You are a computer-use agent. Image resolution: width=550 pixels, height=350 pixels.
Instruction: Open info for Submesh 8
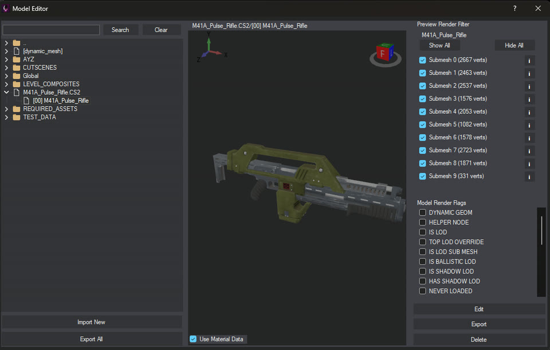tap(529, 164)
